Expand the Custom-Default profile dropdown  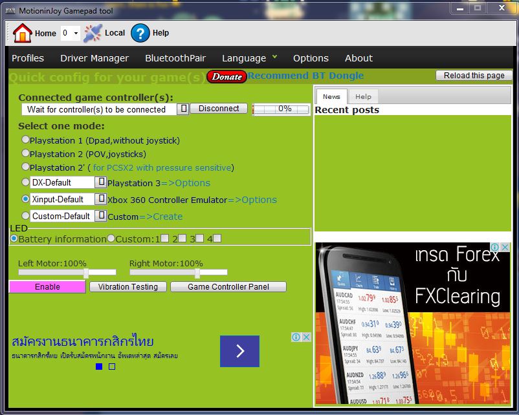click(101, 216)
